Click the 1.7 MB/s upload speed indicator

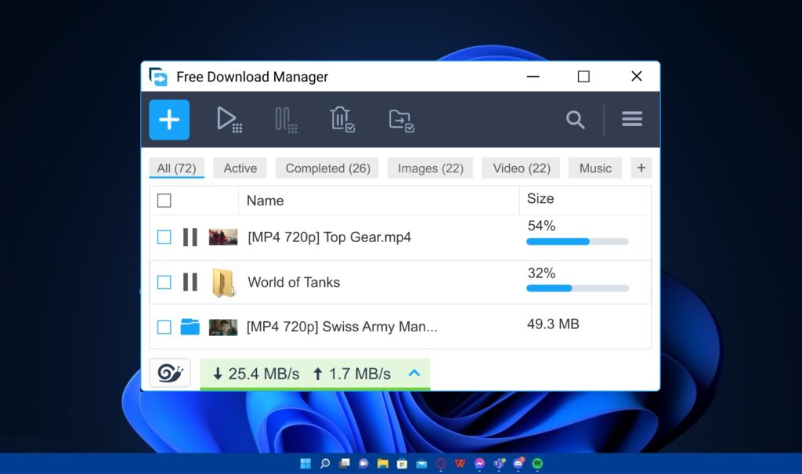pyautogui.click(x=352, y=374)
